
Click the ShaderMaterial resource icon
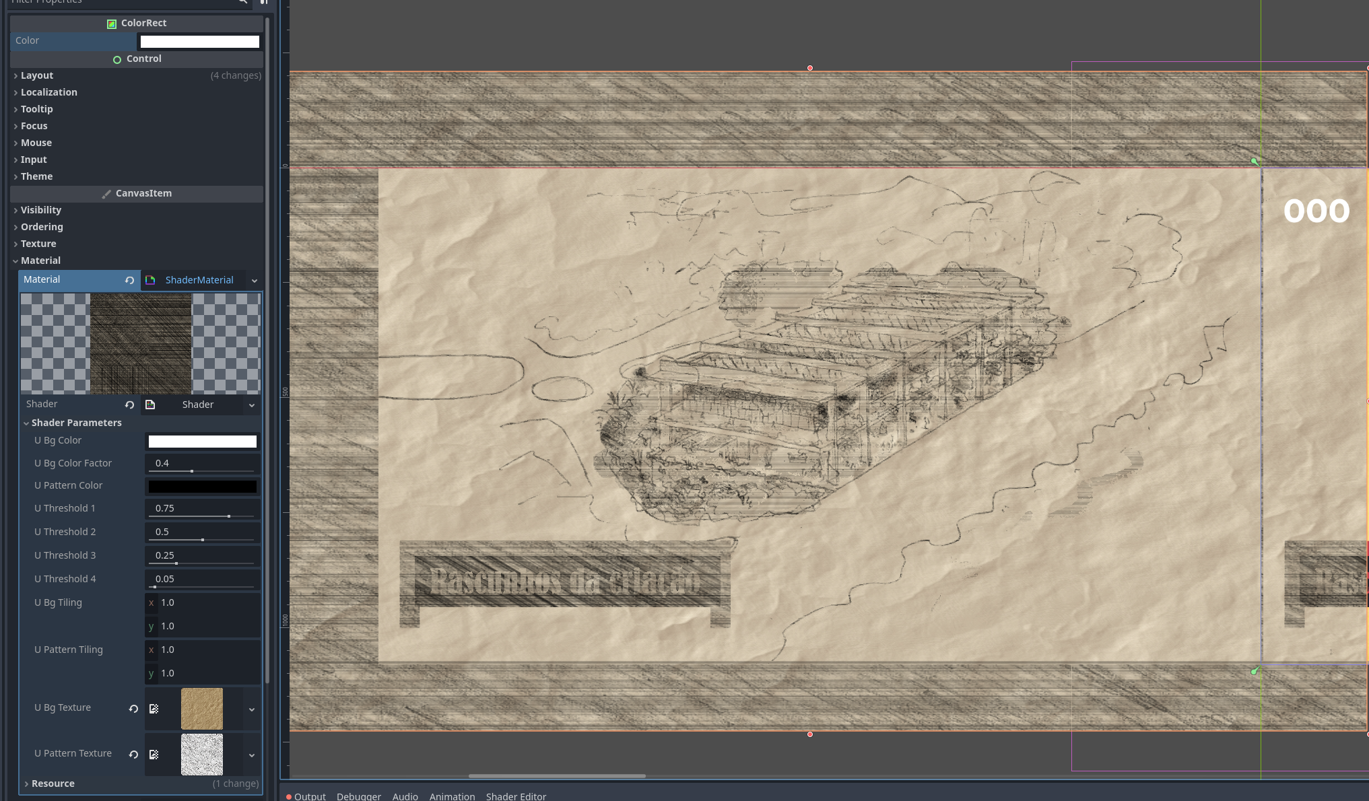tap(150, 280)
